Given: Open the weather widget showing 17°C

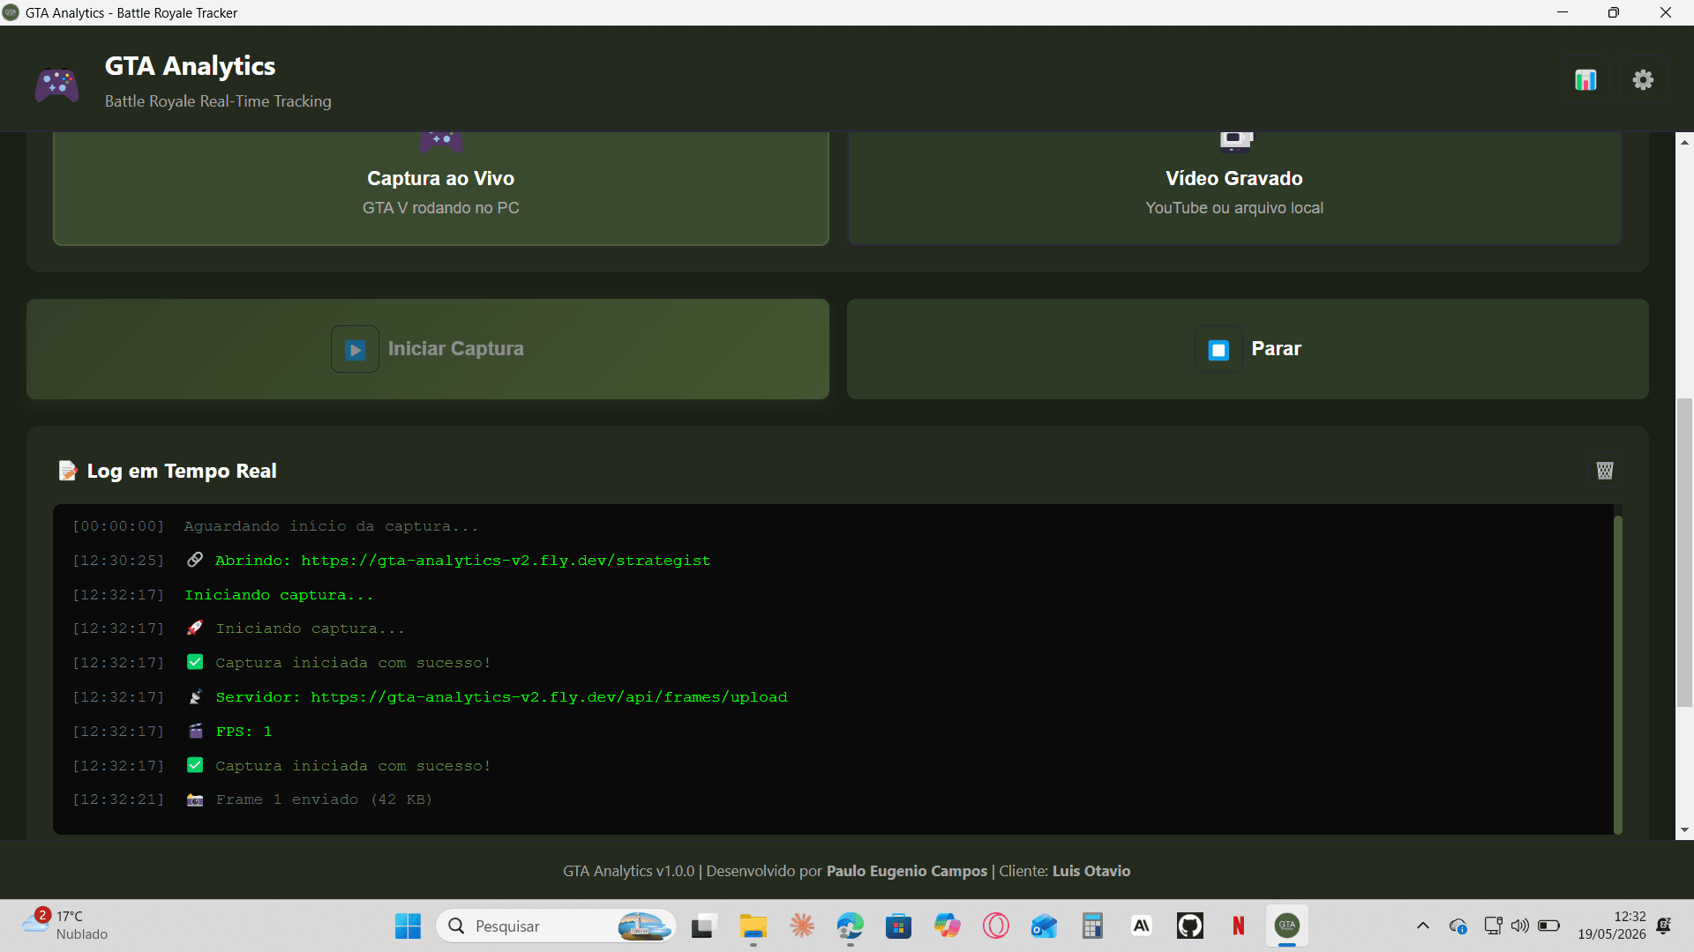Looking at the screenshot, I should [x=65, y=926].
